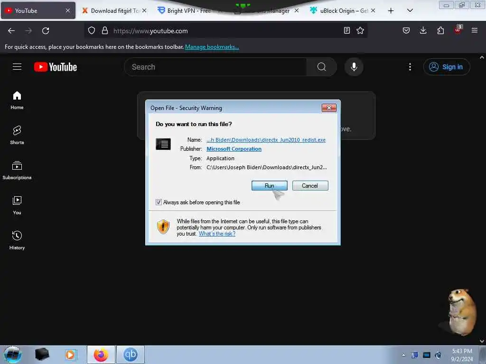Viewport: 486px width, 364px height.
Task: Toggle reader view icon in address bar
Action: 347,30
